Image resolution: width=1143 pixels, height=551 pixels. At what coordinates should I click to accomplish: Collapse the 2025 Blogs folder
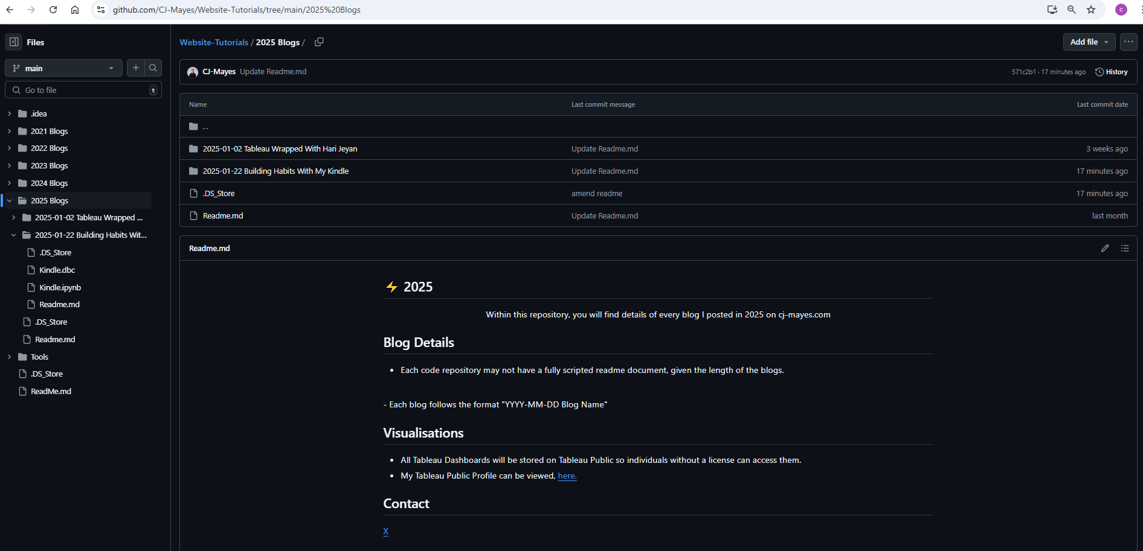click(10, 200)
